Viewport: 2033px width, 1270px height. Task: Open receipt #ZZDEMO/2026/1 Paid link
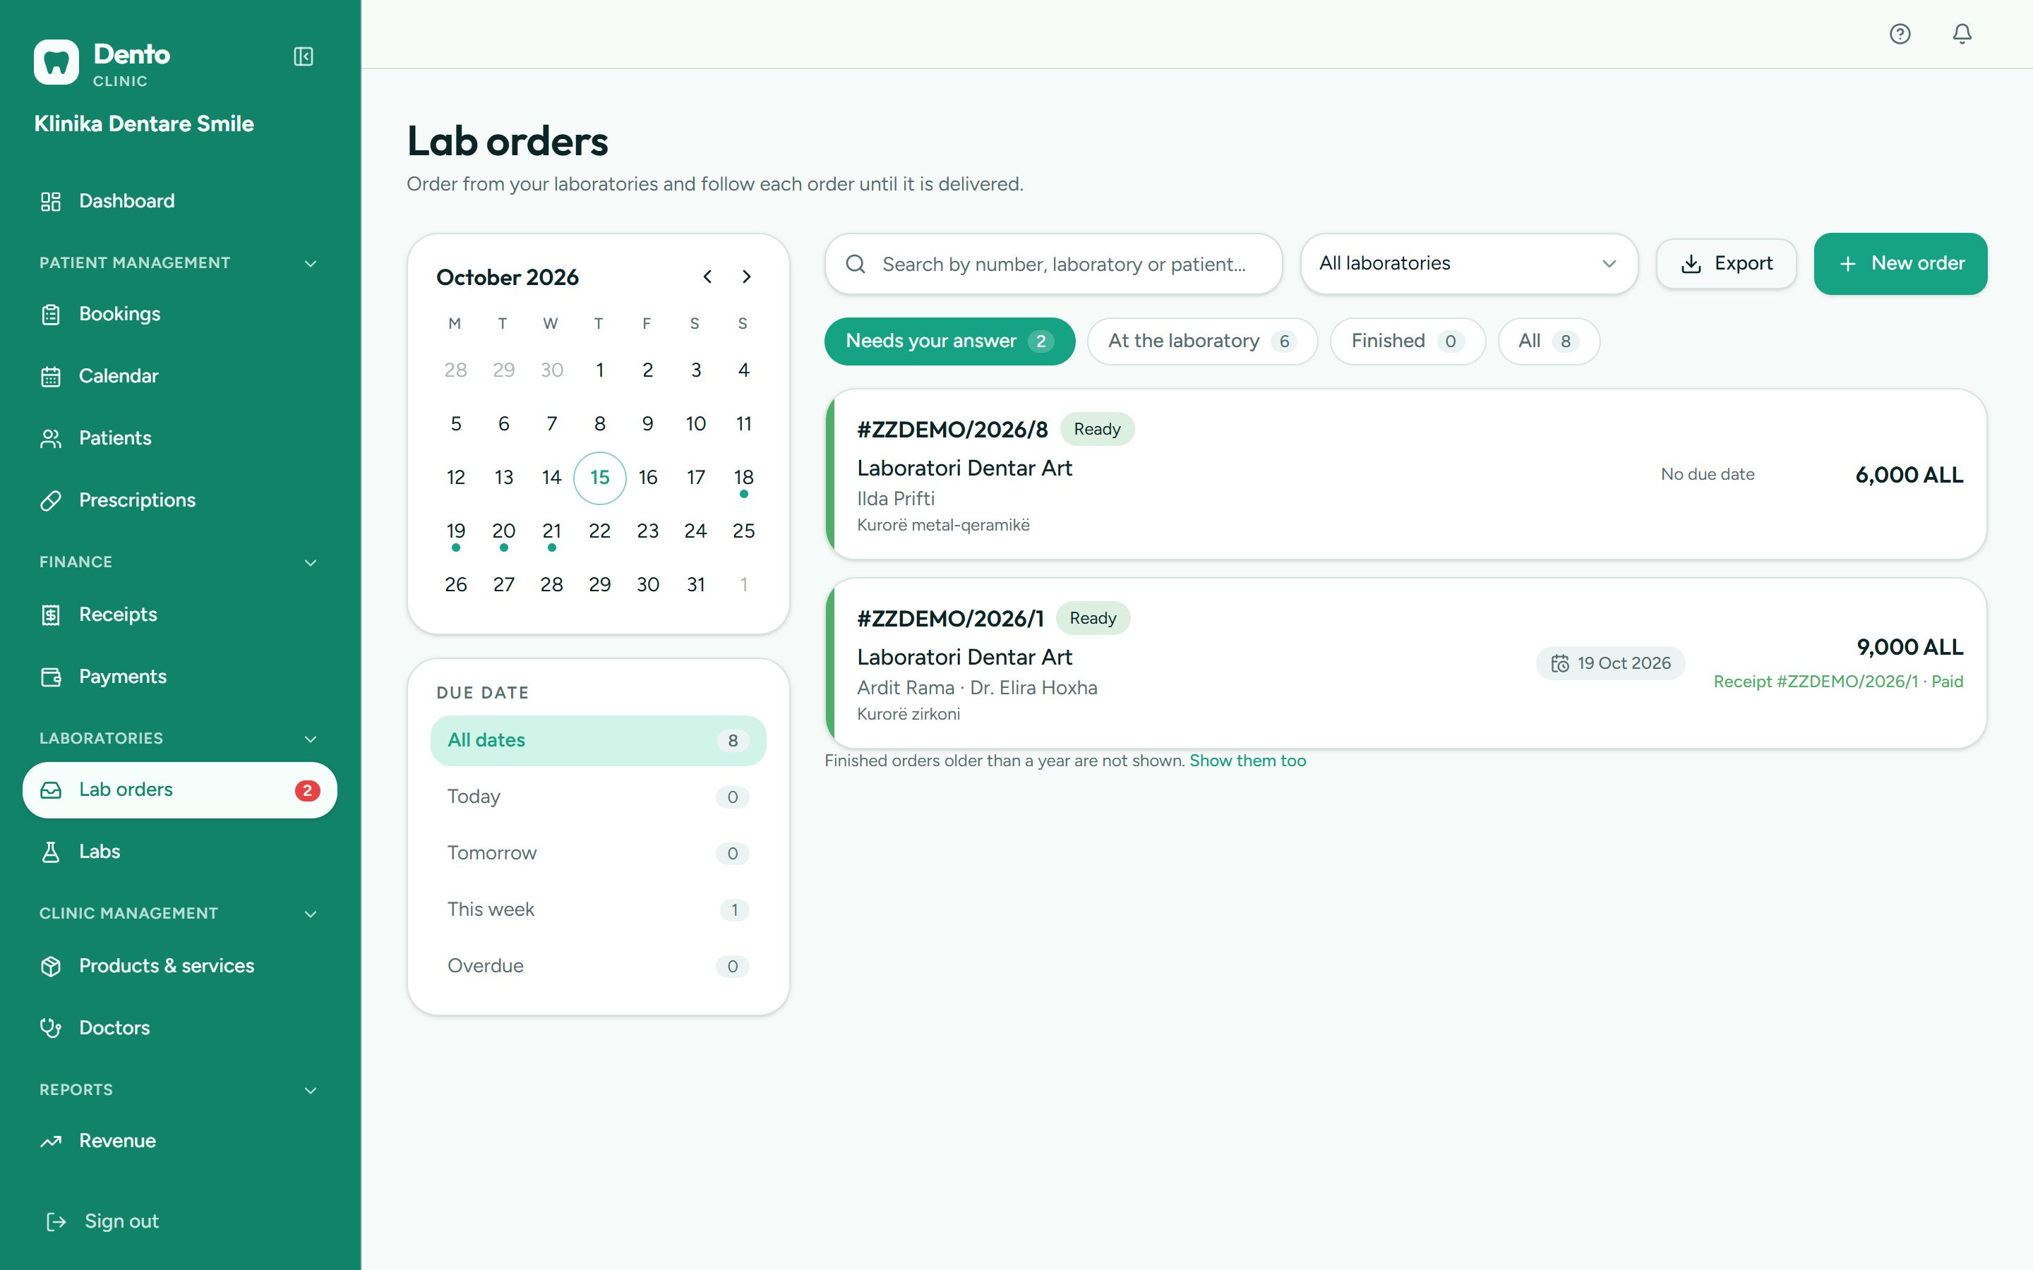click(x=1838, y=681)
